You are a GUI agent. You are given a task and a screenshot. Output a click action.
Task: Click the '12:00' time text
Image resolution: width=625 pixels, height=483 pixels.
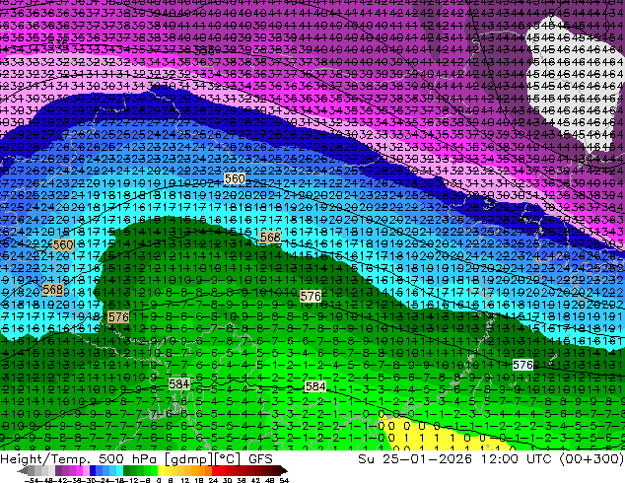click(500, 459)
